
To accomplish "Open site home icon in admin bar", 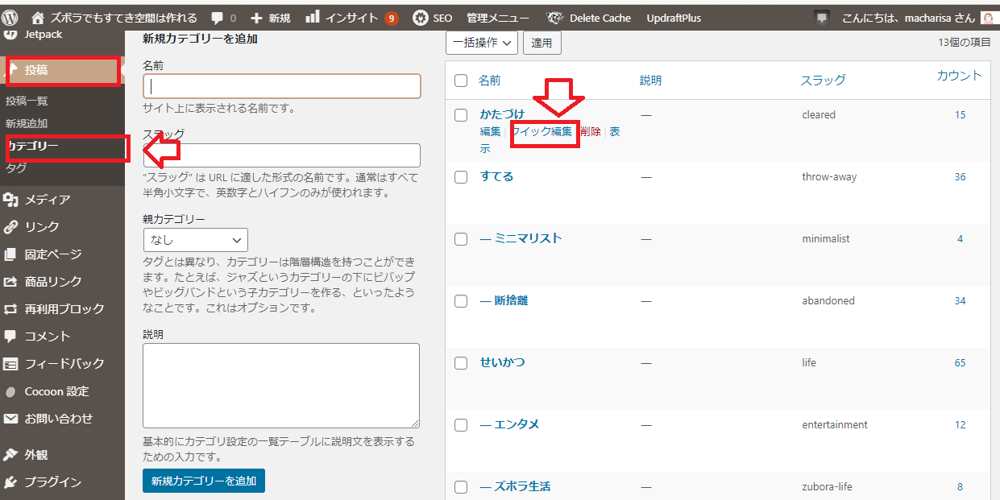I will [x=38, y=17].
